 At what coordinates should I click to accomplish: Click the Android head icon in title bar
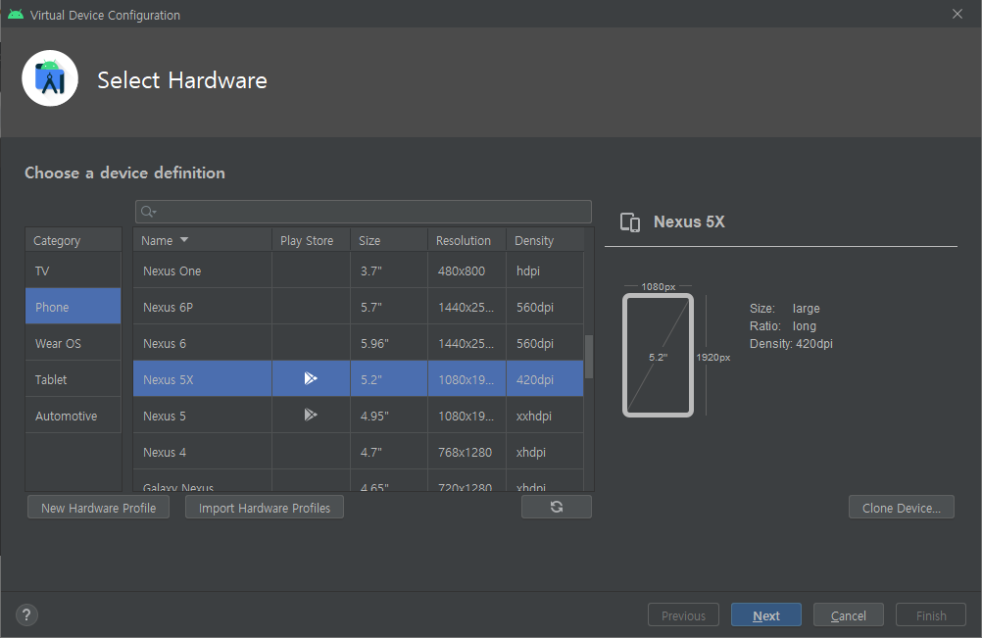click(16, 15)
